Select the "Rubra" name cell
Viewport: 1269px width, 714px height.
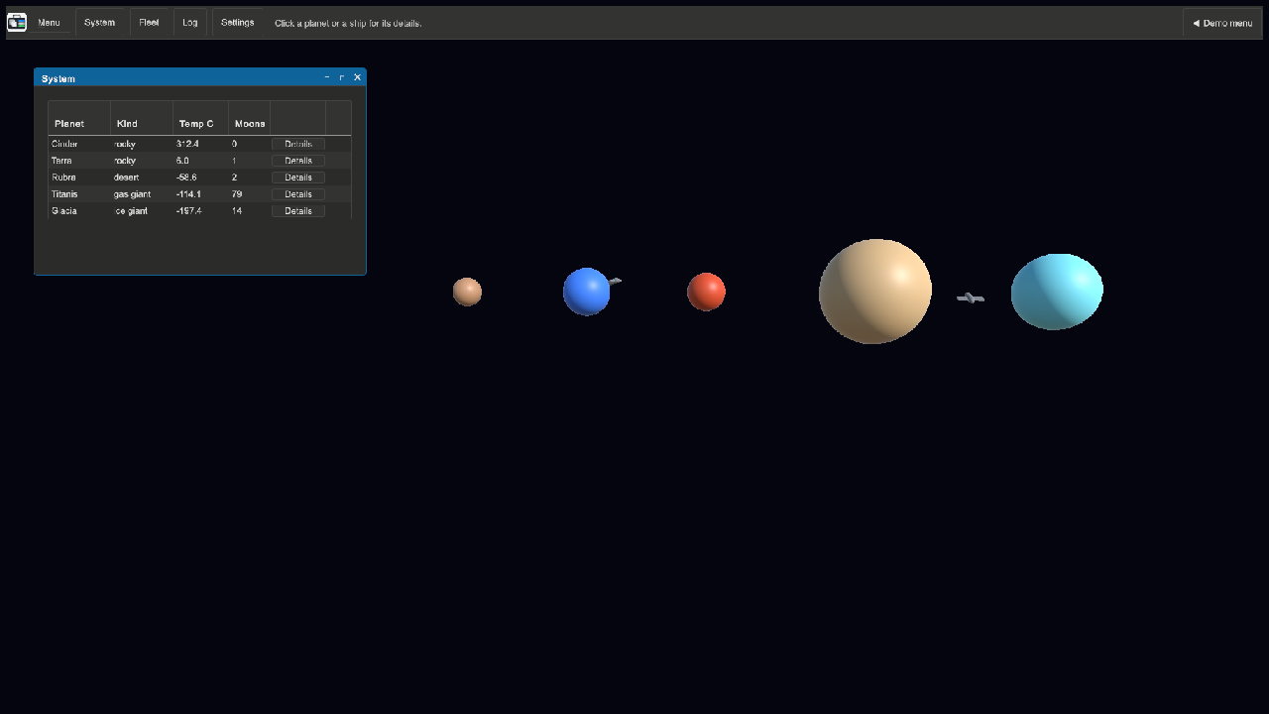click(79, 178)
